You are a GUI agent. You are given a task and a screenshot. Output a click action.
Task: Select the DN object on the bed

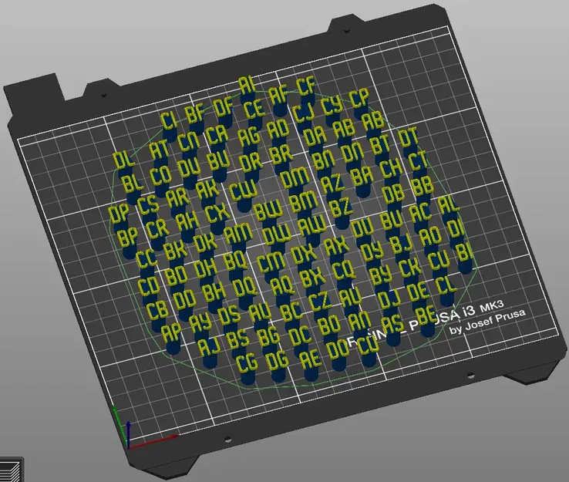353,153
